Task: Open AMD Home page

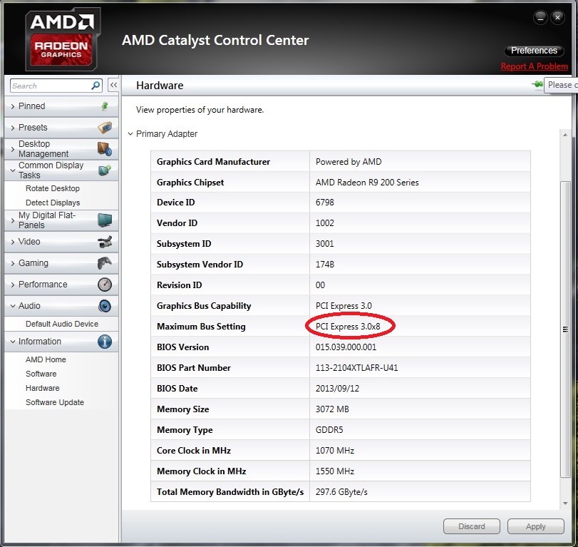Action: point(46,359)
